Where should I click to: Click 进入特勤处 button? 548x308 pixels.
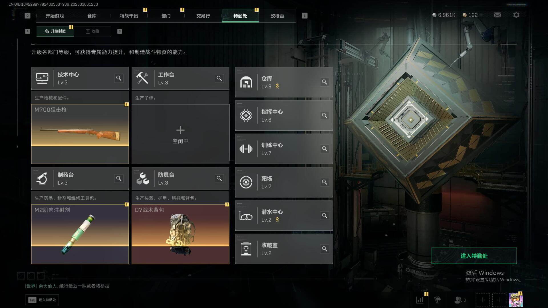(x=474, y=256)
